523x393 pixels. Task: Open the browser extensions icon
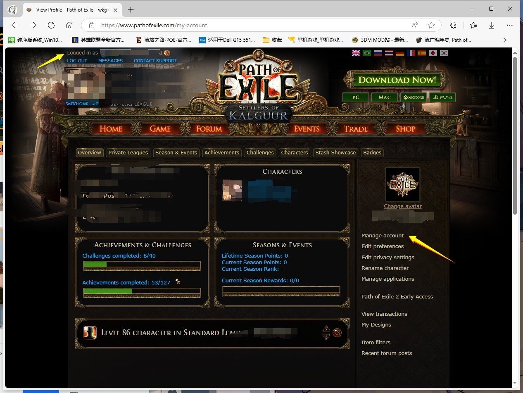coord(454,25)
